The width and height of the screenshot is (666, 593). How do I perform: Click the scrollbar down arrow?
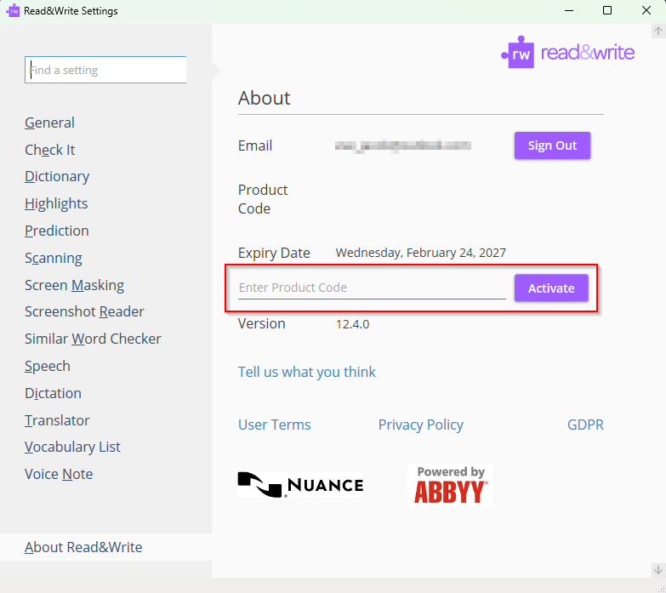point(658,570)
